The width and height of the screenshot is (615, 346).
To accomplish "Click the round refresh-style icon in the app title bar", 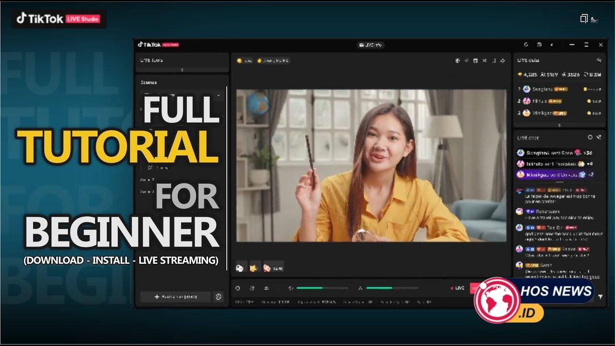I will [526, 45].
